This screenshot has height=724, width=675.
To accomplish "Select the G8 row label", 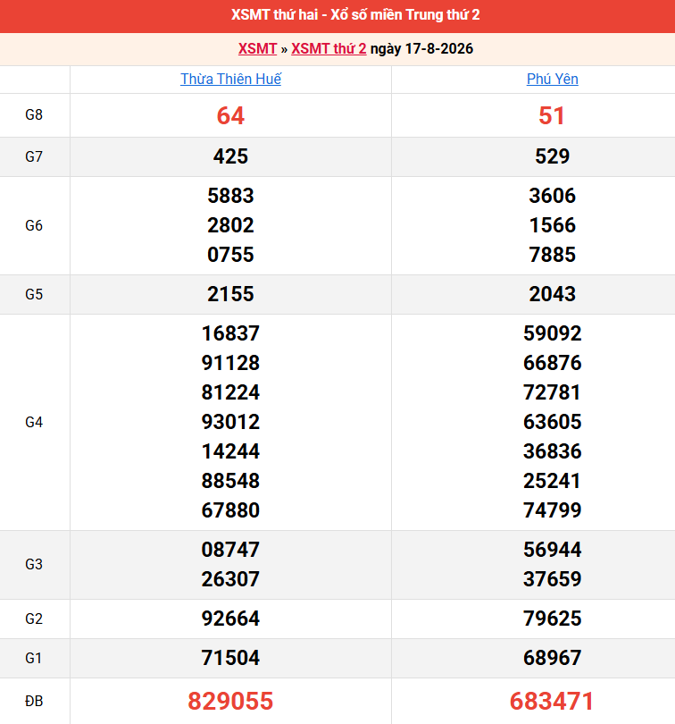I will tap(34, 114).
